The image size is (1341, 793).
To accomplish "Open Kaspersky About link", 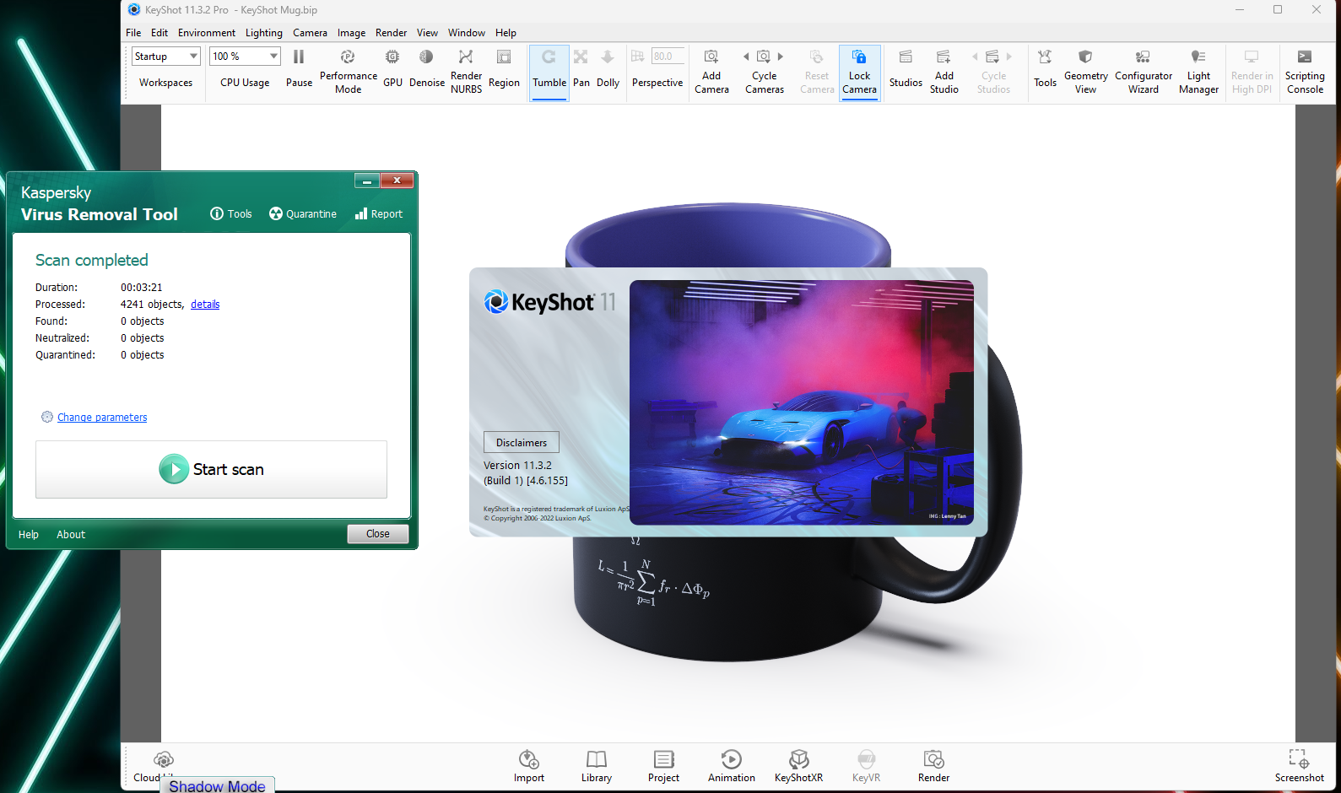I will (71, 535).
